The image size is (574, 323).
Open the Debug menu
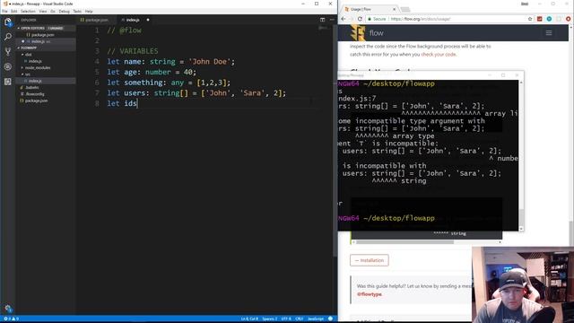(64, 12)
